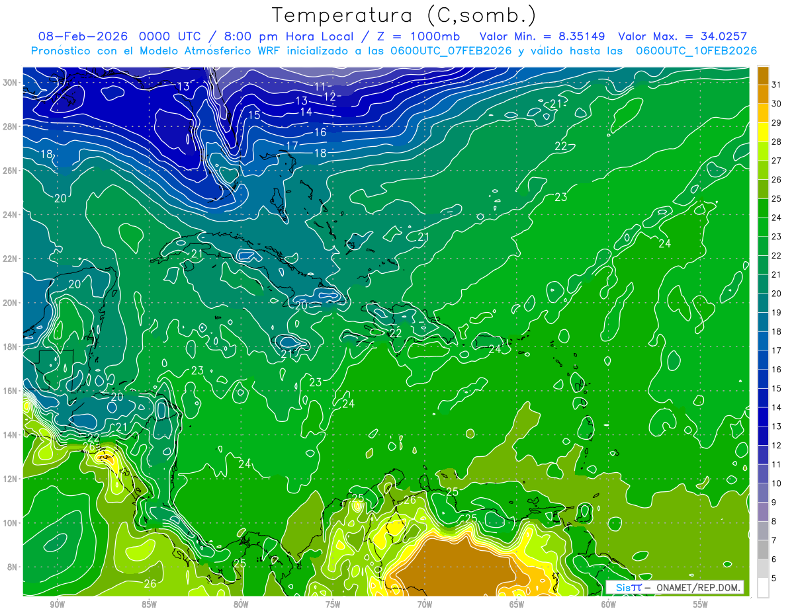Screen dimensions: 794x613
Task: Click the '26N' latitude axis label
Action: [x=11, y=171]
